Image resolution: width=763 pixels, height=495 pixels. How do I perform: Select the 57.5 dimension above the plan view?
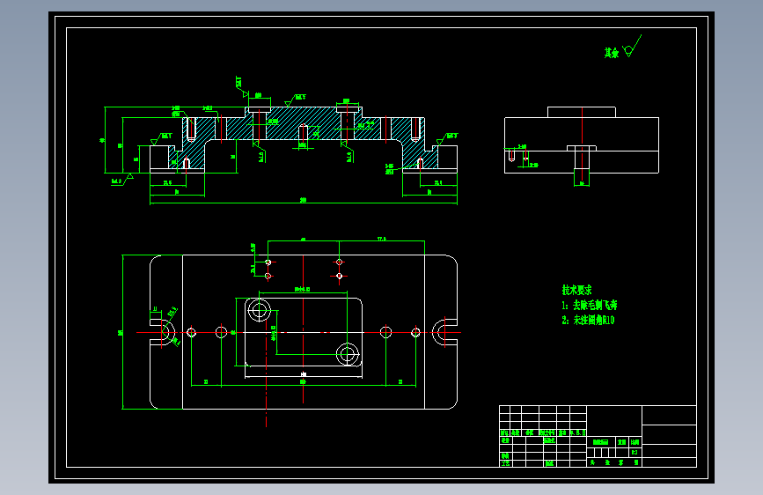pyautogui.click(x=382, y=239)
